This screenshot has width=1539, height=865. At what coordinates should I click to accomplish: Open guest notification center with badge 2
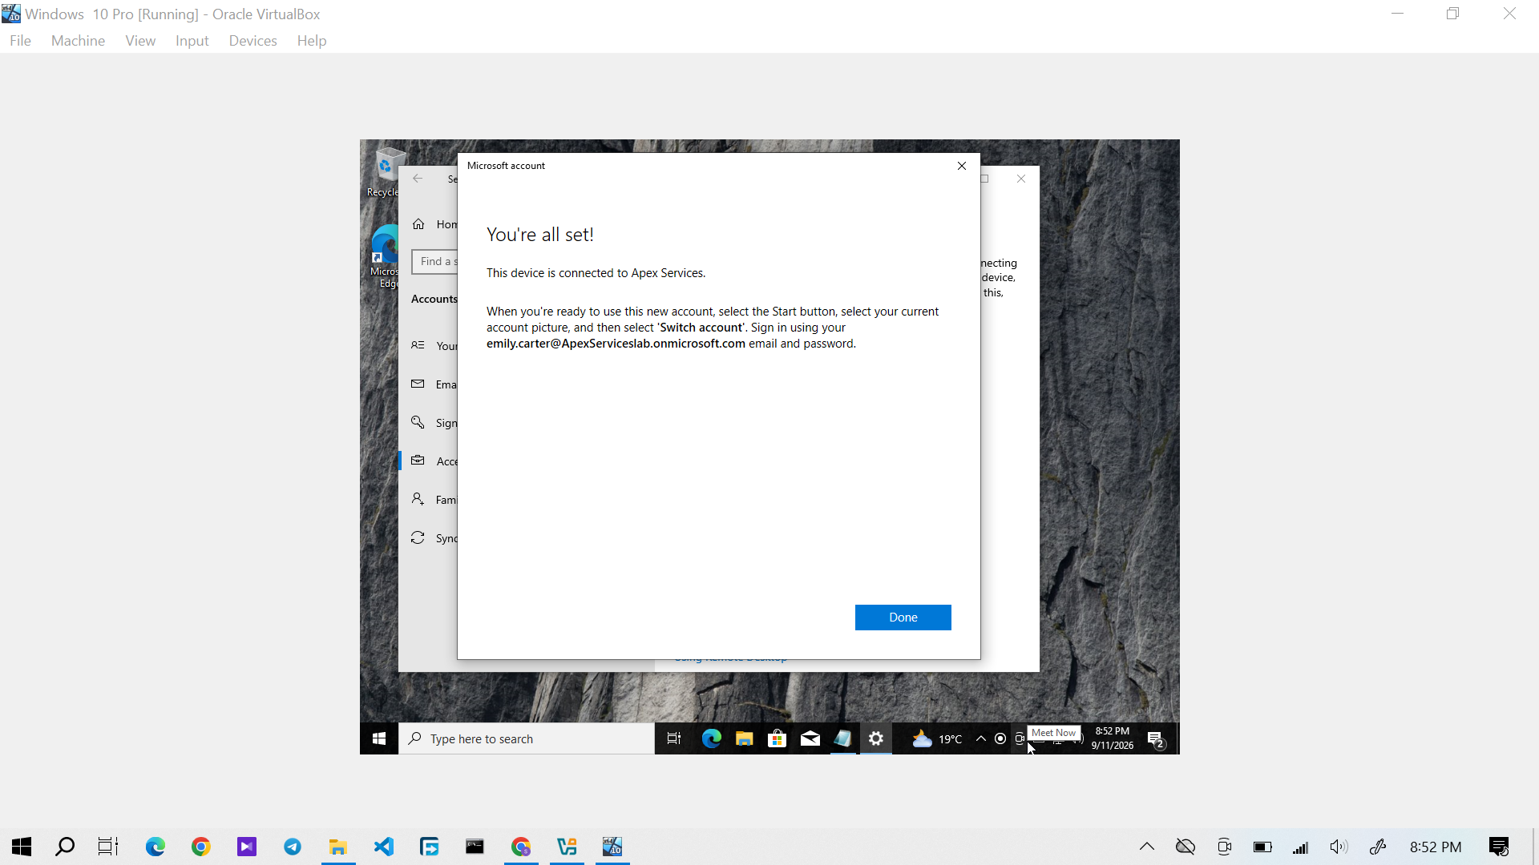click(x=1156, y=739)
